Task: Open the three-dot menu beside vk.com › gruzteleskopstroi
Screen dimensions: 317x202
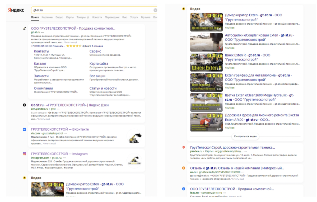Action: (x=65, y=133)
